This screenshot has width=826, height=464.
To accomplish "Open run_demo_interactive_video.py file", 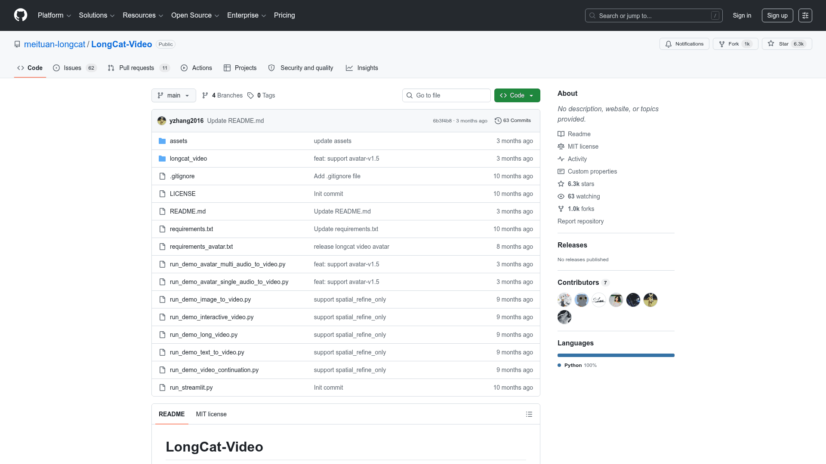I will click(x=212, y=317).
